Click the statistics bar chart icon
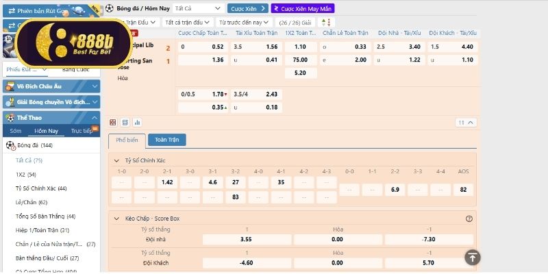 point(137,123)
